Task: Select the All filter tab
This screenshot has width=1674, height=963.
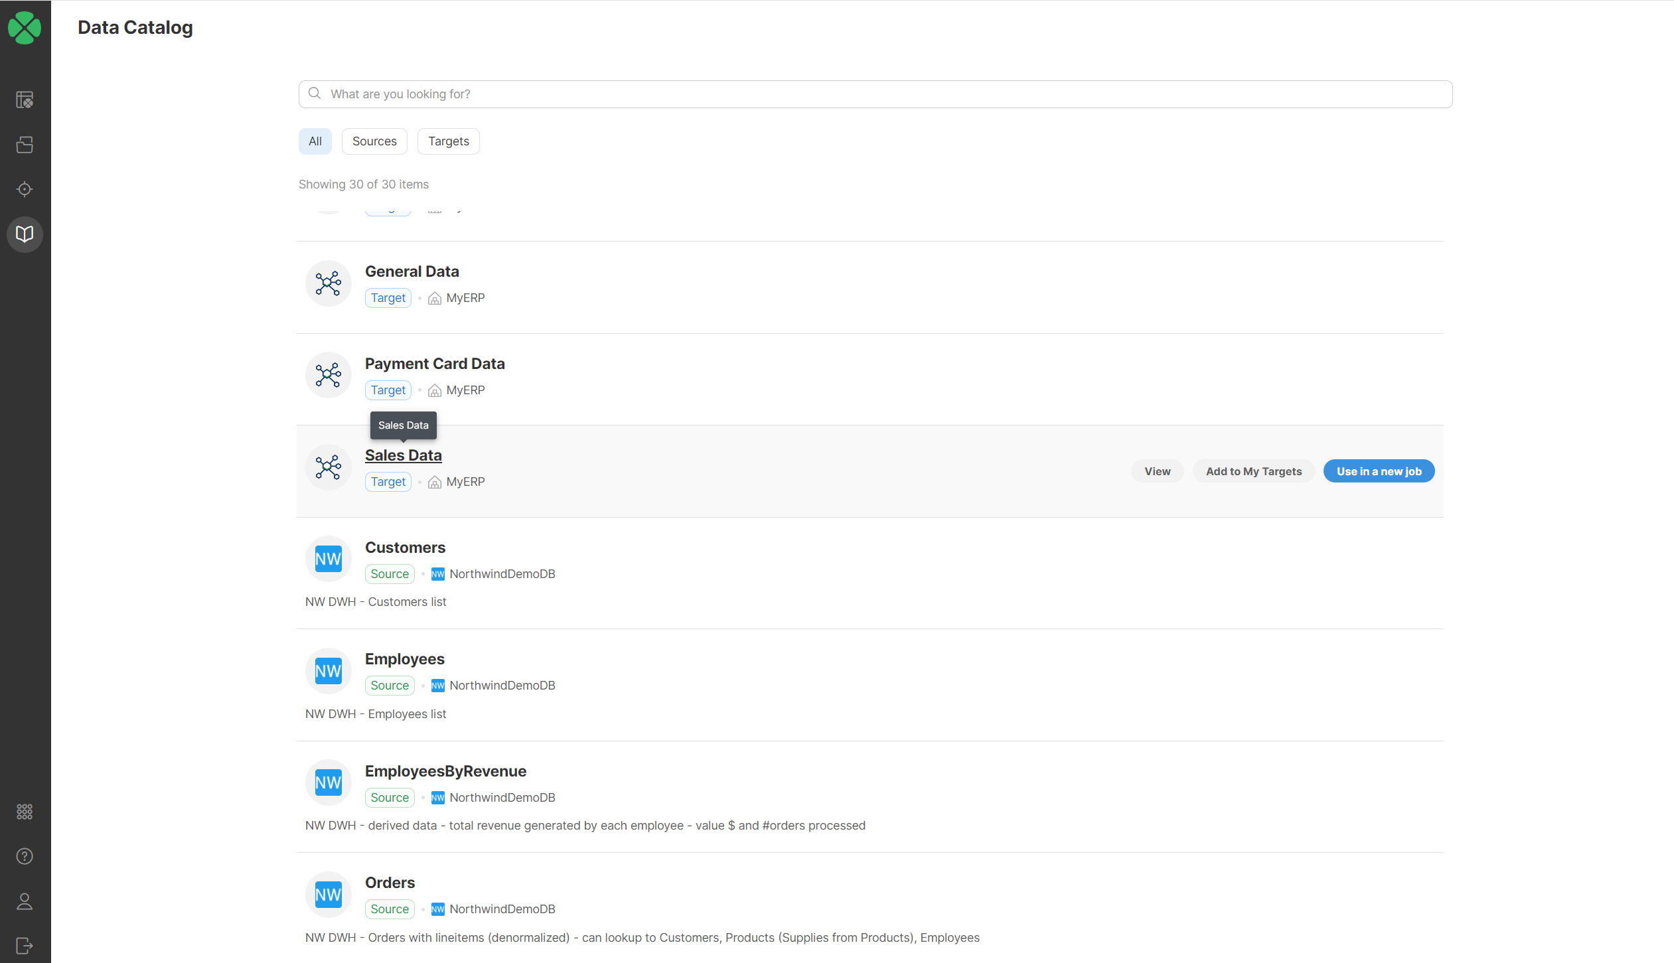Action: [x=315, y=141]
